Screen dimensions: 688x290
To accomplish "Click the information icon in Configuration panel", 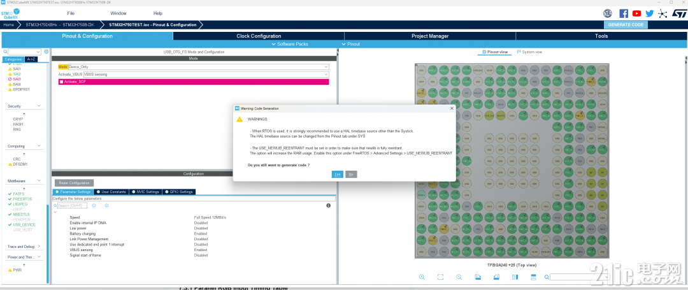I will click(x=328, y=205).
